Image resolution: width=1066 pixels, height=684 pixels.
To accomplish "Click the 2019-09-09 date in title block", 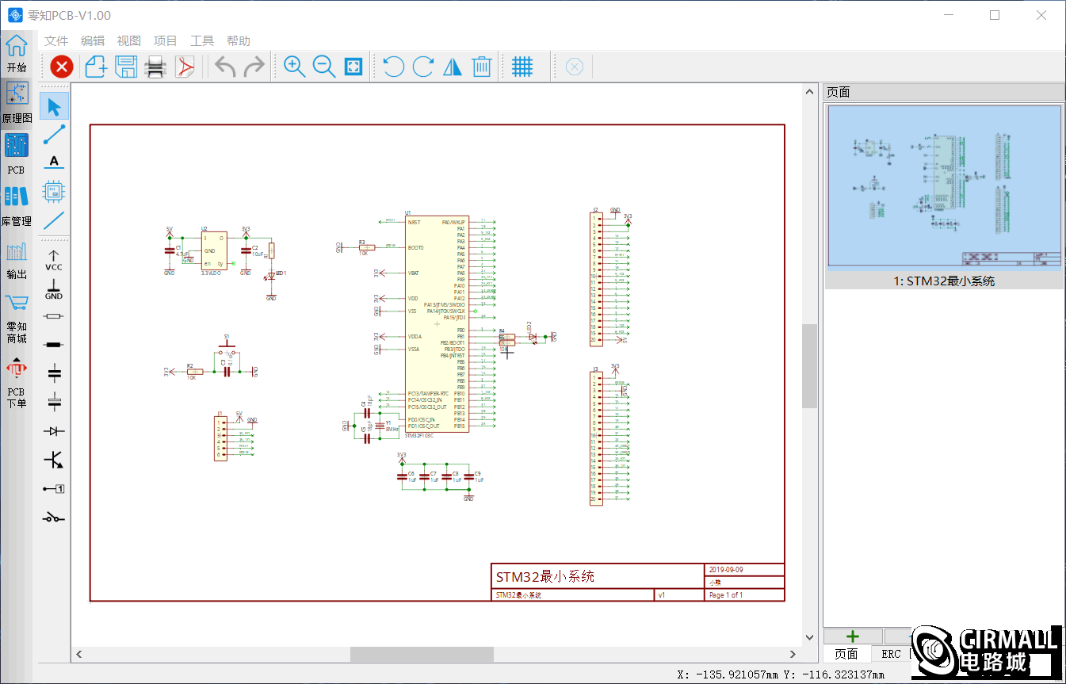I will [725, 569].
